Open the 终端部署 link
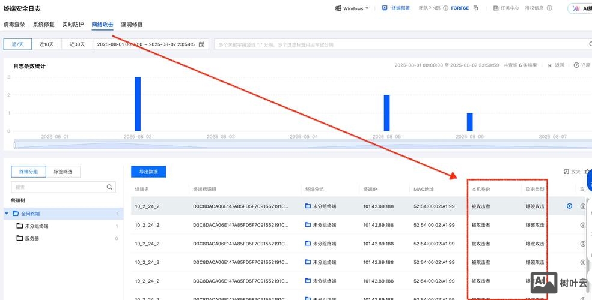This screenshot has height=300, width=592. [x=395, y=8]
